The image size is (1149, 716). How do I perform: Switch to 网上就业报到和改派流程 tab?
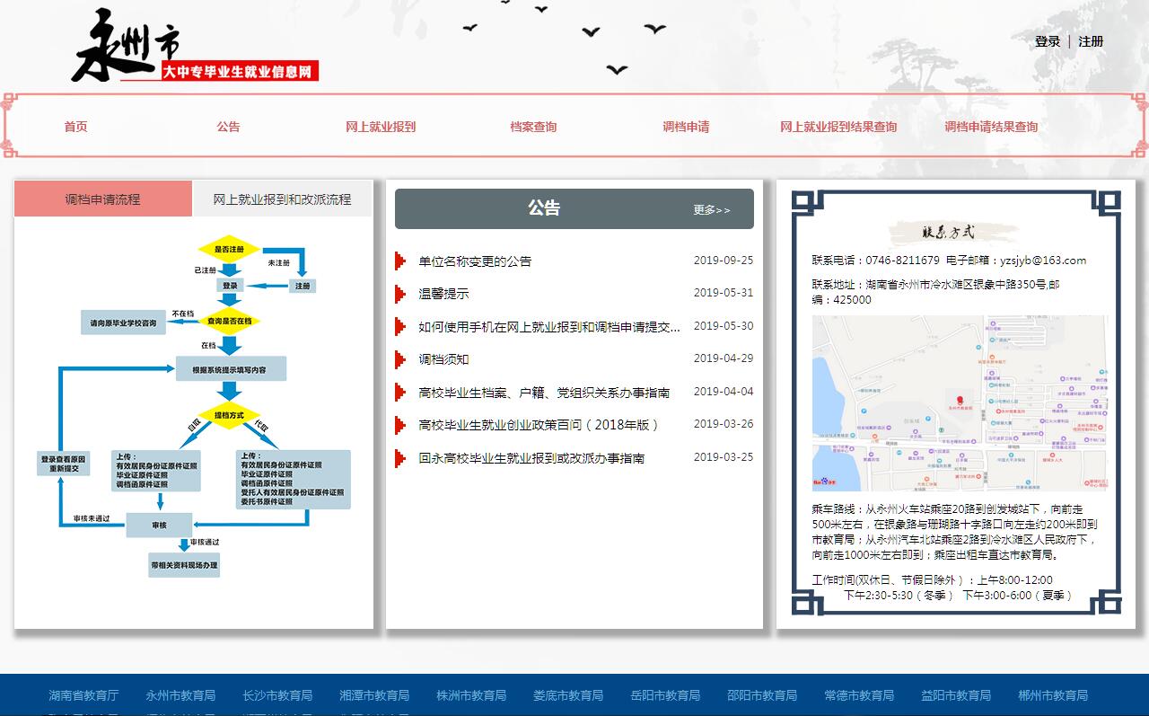[x=282, y=199]
